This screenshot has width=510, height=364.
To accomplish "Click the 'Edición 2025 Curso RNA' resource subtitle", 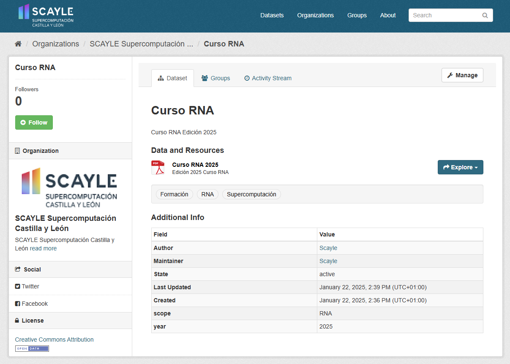I will click(x=200, y=172).
